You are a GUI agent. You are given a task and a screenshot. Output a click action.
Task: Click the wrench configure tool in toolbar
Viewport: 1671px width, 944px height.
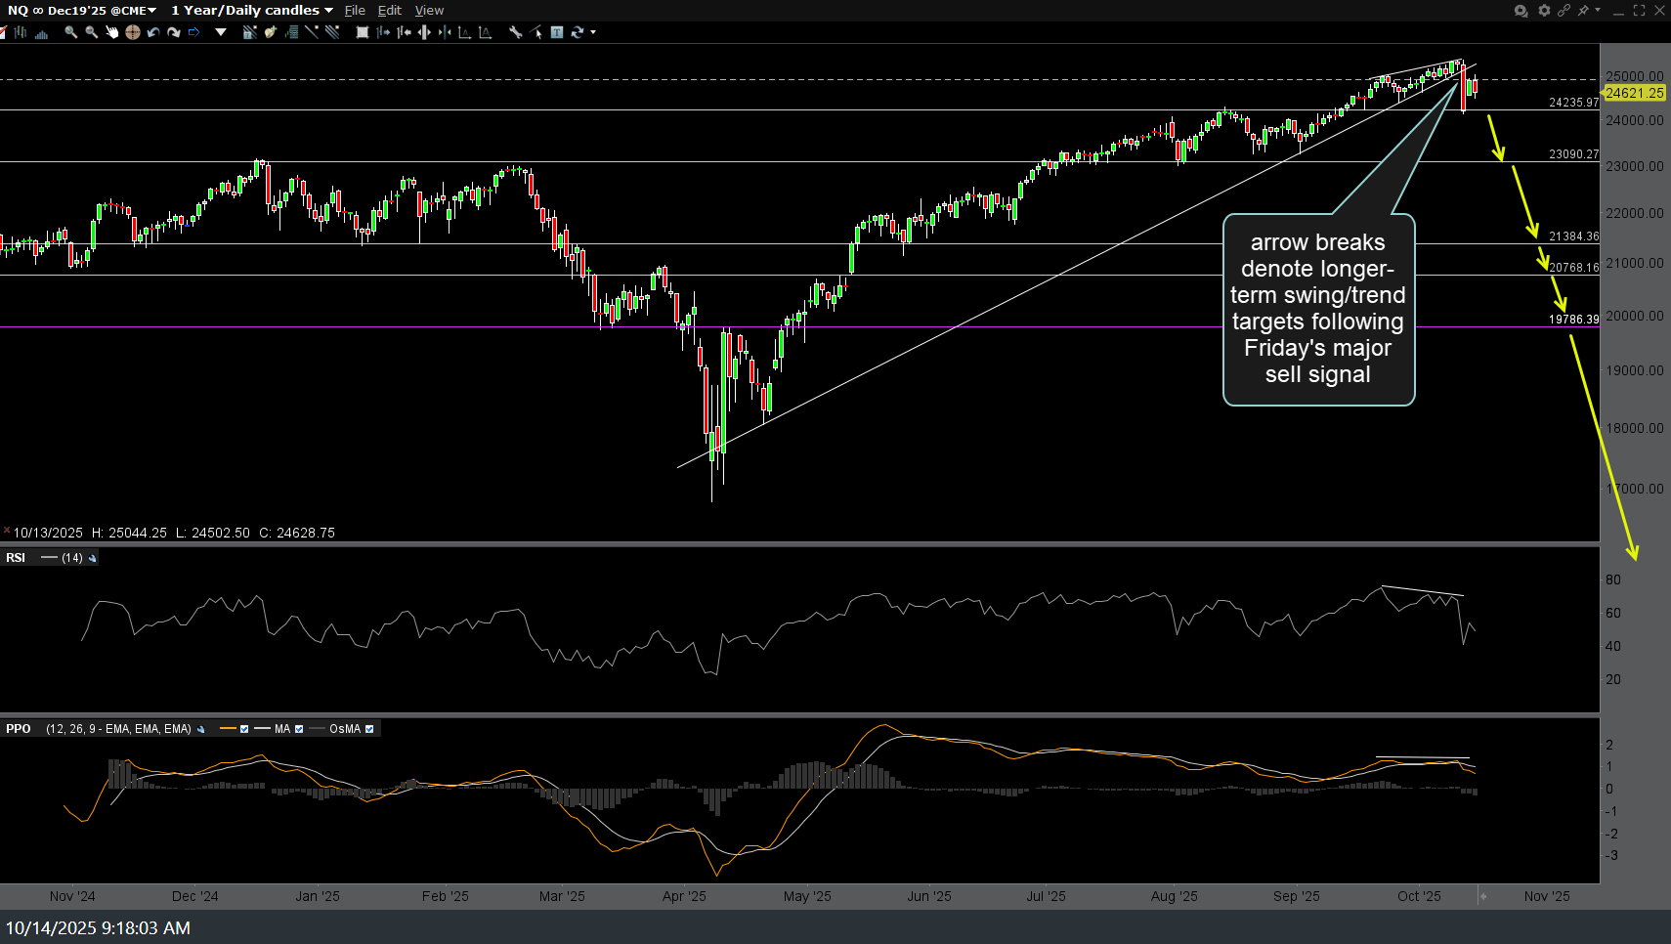pyautogui.click(x=516, y=32)
